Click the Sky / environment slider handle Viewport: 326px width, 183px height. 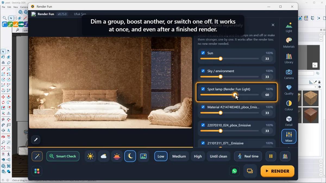tap(220, 77)
